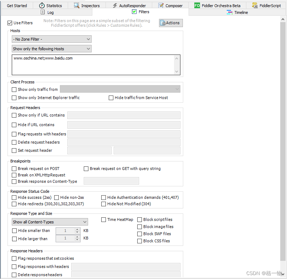The width and height of the screenshot is (287, 279).
Task: Enable Flag requests with headers
Action: [14, 134]
